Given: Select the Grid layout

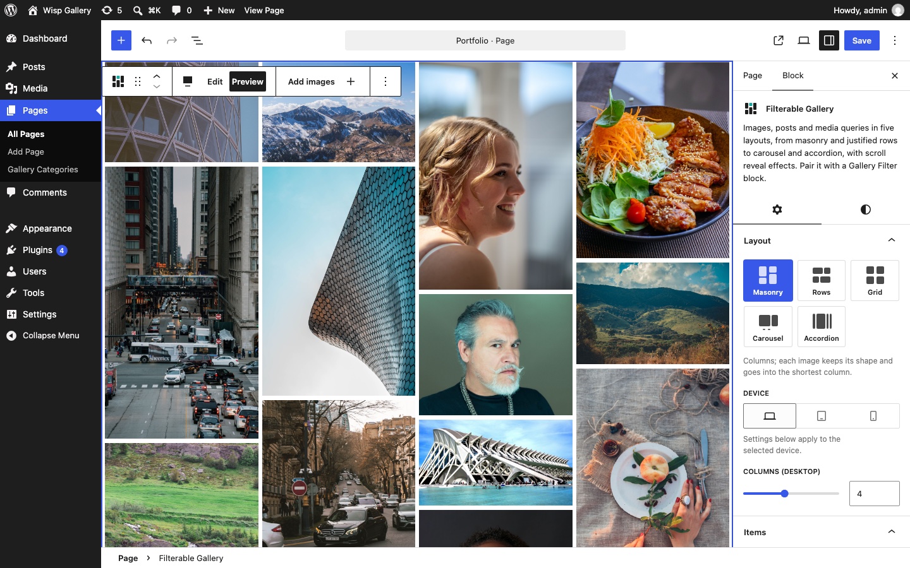Looking at the screenshot, I should [875, 280].
